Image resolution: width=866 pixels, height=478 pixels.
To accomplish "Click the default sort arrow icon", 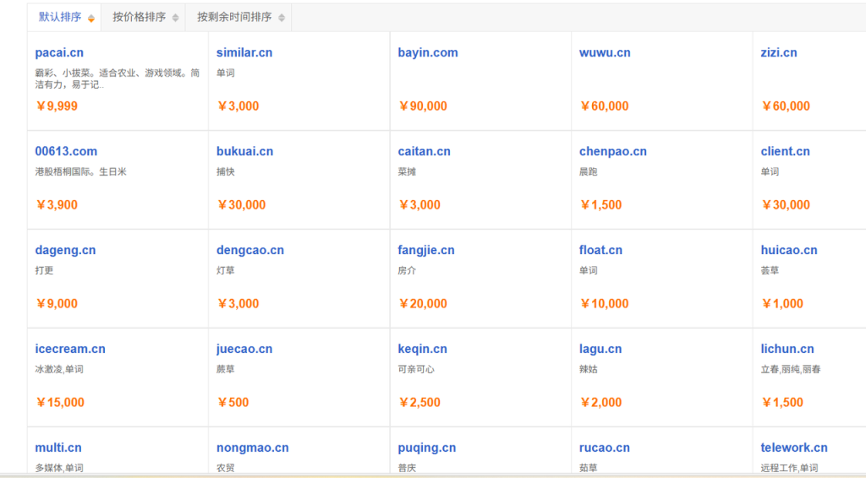I will point(91,18).
